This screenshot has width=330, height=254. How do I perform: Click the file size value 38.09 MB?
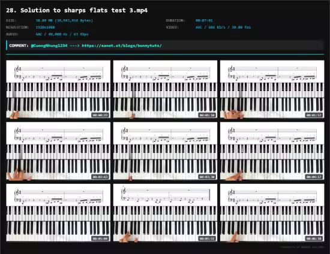pos(64,20)
